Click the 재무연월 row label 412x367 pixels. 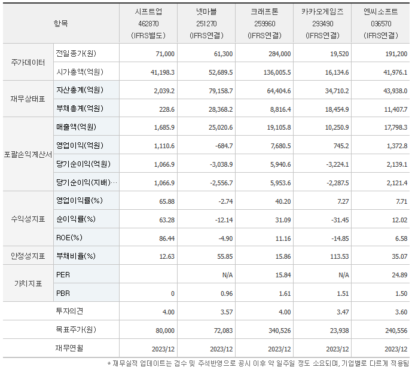(69, 348)
